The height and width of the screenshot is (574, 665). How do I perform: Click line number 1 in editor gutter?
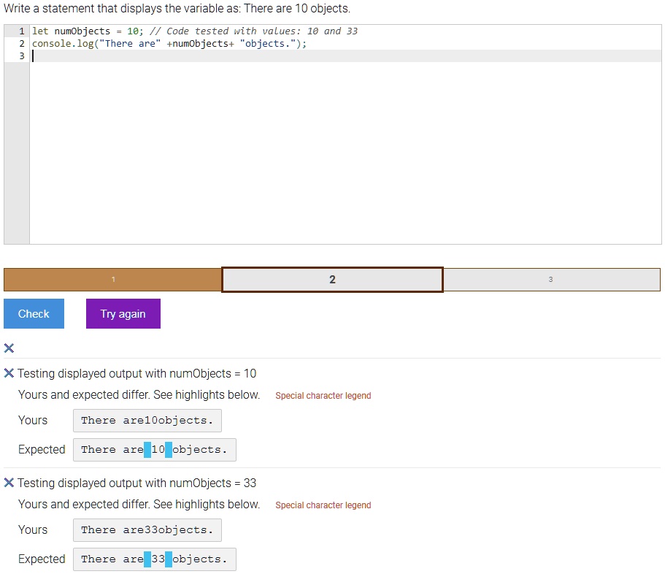[21, 31]
